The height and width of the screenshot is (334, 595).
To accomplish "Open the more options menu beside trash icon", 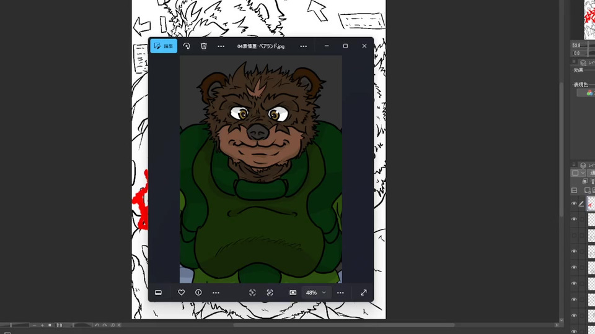I will 221,46.
